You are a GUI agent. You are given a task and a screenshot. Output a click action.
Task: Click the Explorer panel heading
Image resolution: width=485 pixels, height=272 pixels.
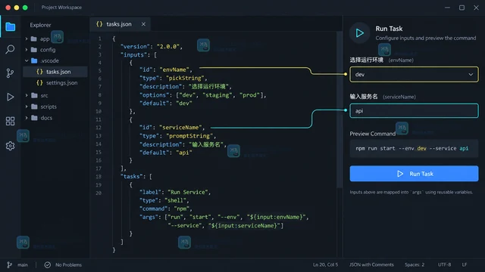pyautogui.click(x=40, y=25)
